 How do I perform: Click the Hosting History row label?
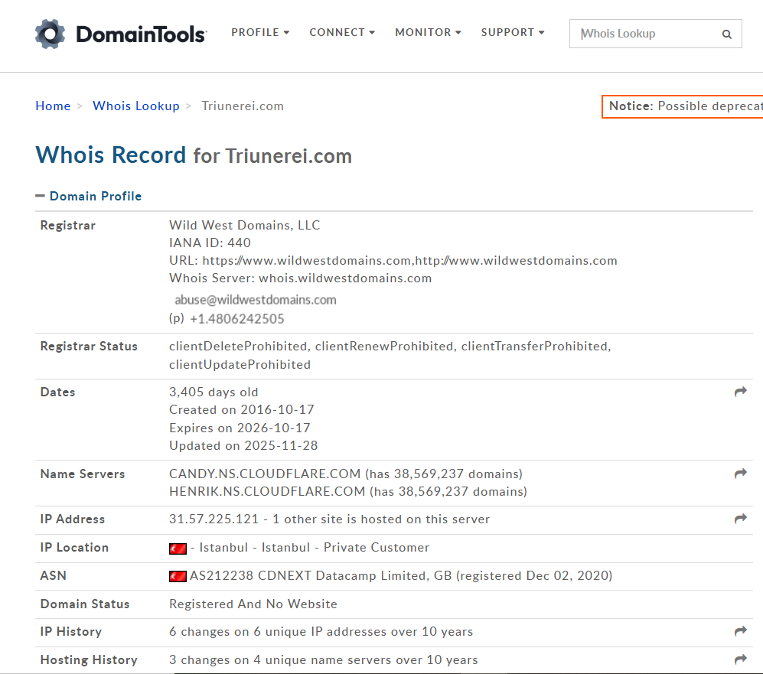pyautogui.click(x=89, y=659)
